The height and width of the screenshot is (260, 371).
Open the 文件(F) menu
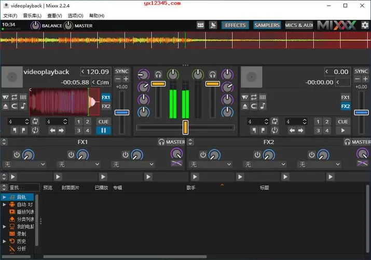click(x=10, y=16)
